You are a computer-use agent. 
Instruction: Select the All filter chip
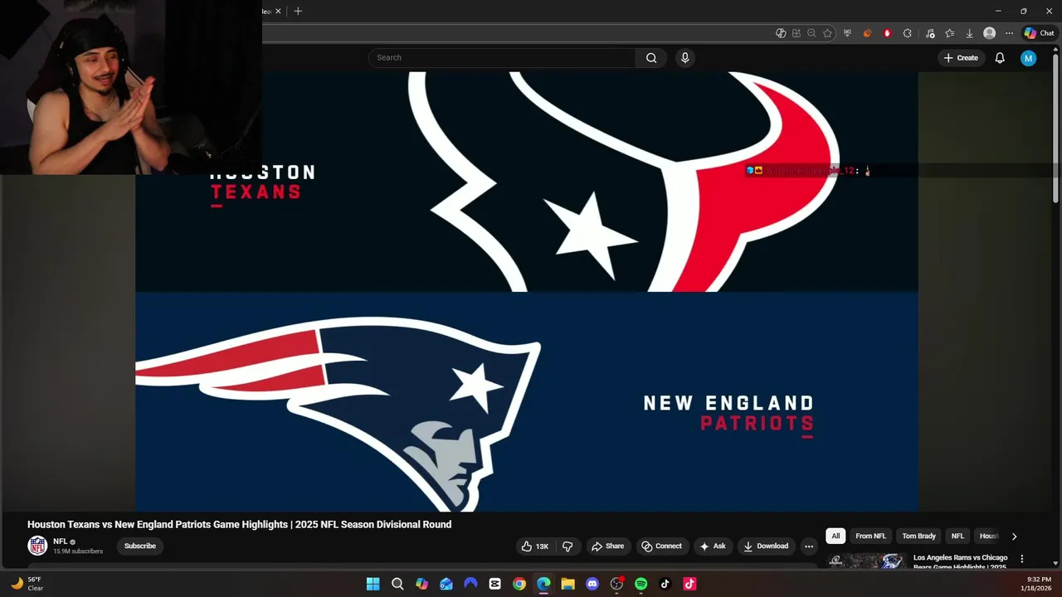point(835,536)
